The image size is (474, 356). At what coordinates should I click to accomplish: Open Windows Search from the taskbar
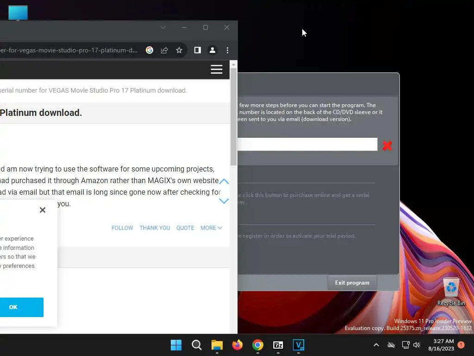pos(196,345)
